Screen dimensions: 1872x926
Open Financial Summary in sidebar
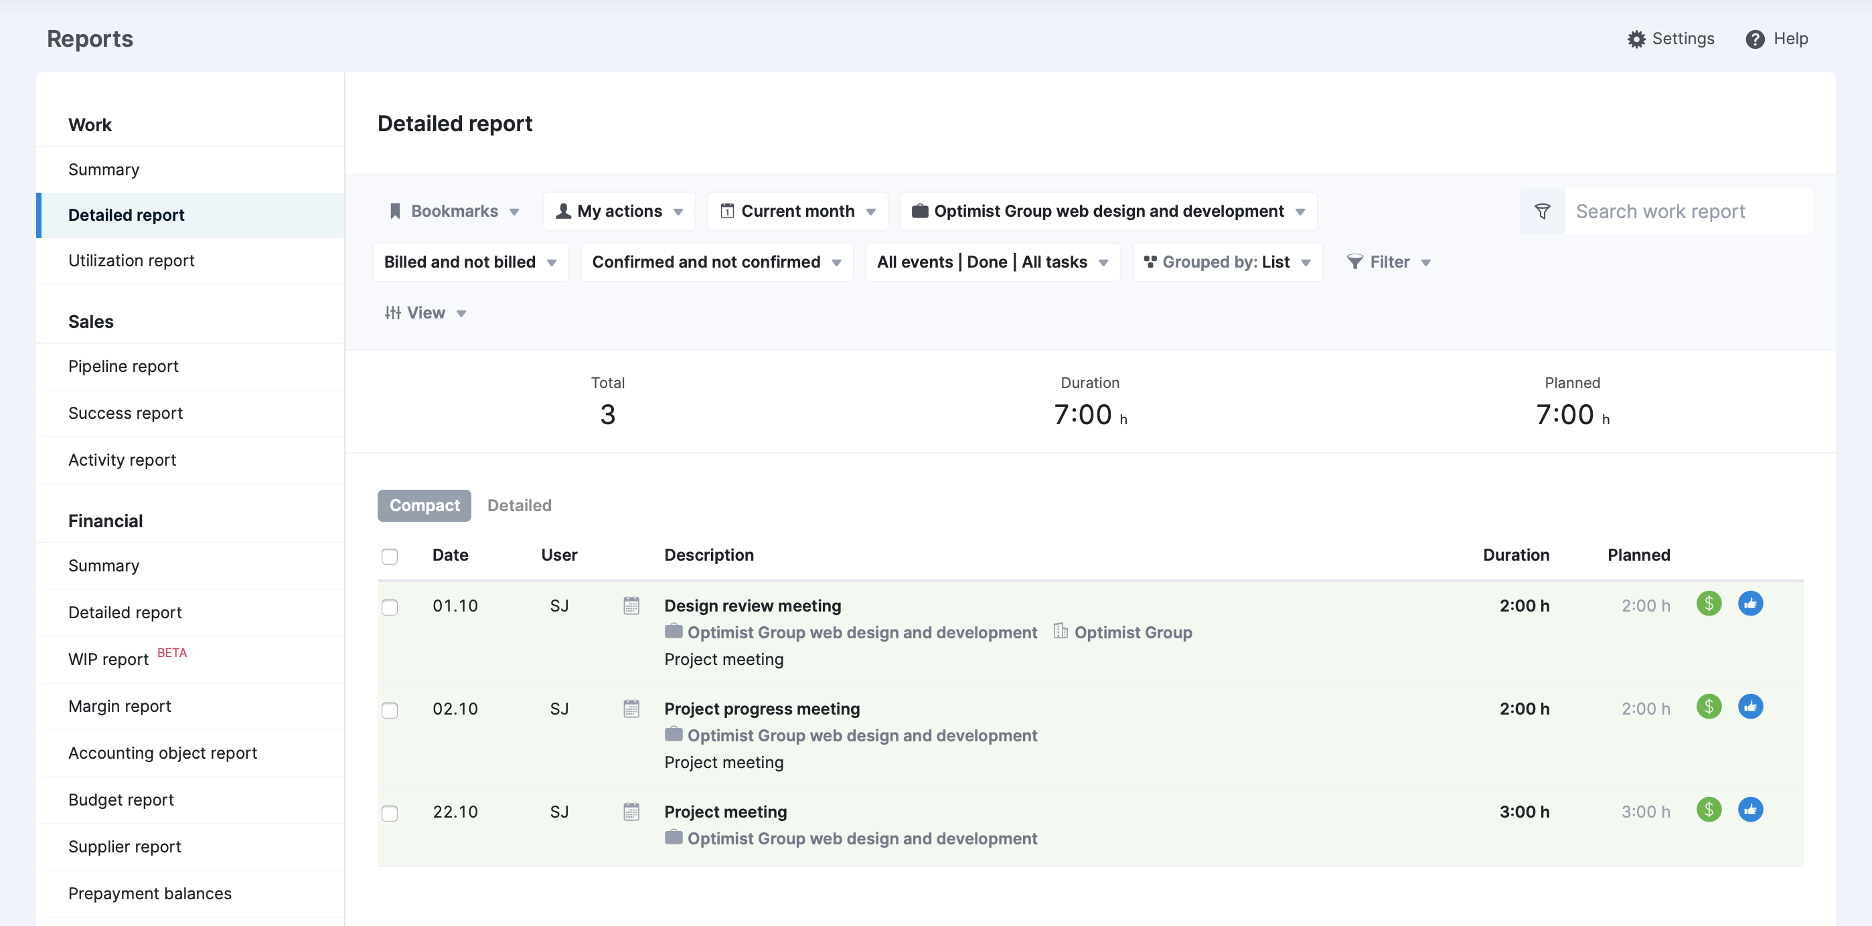[190, 566]
